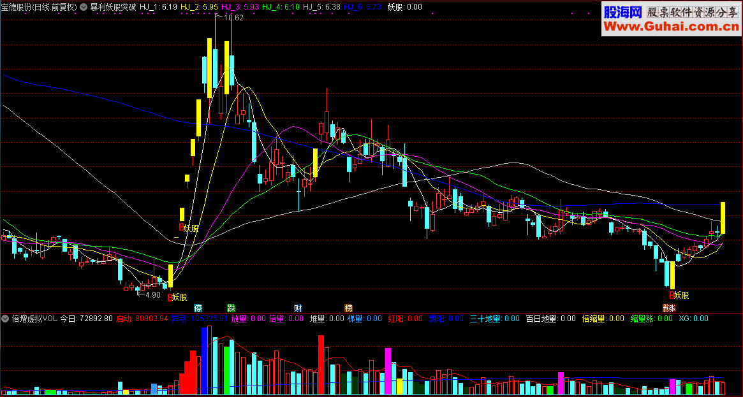Screen dimensions: 743x397
Task: Select the stock title 宝德股份(日线.前复权)
Action: point(39,7)
